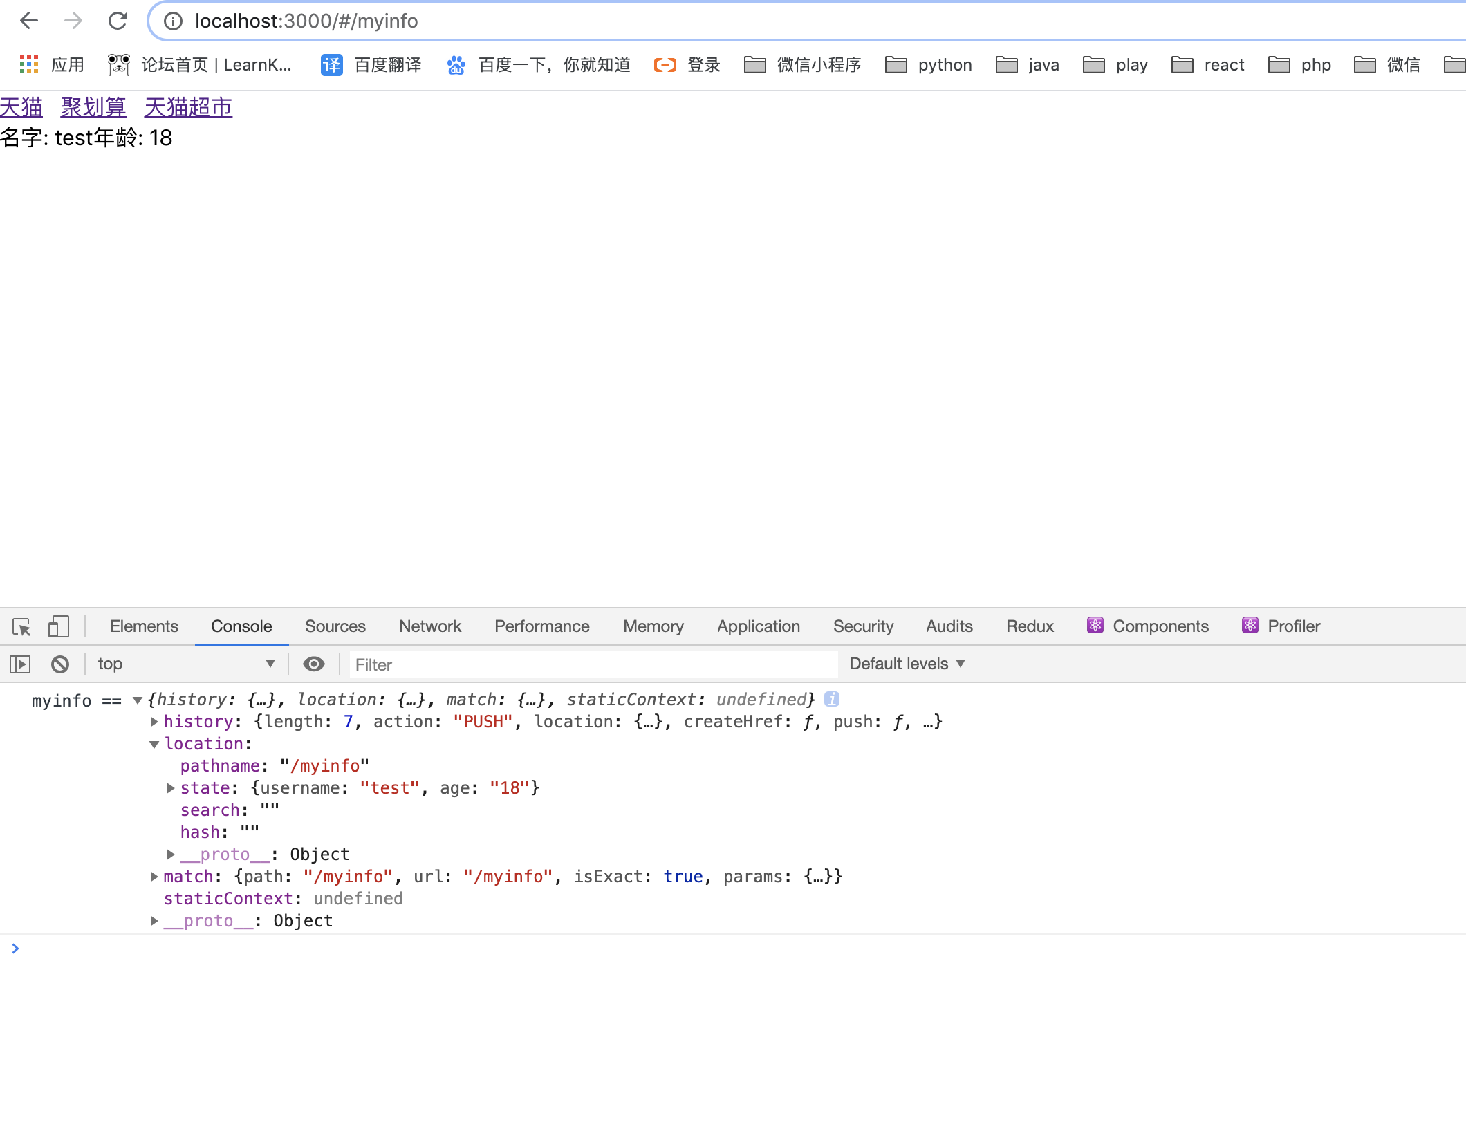Toggle the no-entry console filter
The height and width of the screenshot is (1138, 1466).
[59, 662]
